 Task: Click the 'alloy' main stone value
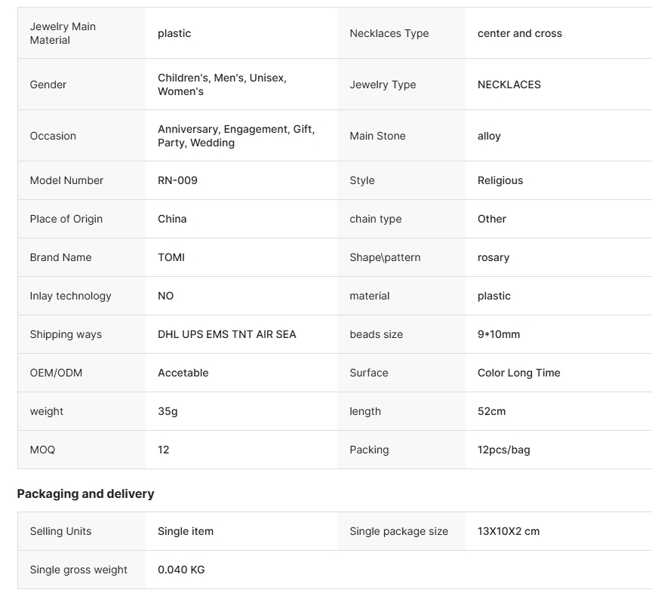coord(489,136)
